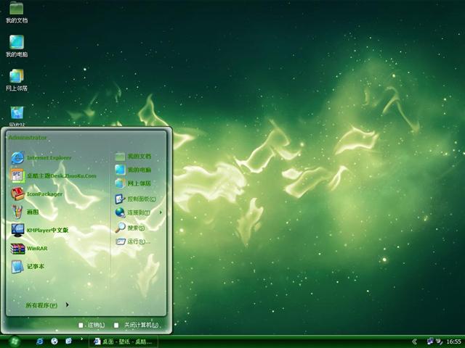This screenshot has height=348, width=465.
Task: Open 搜索(S) search item
Action: tap(130, 228)
